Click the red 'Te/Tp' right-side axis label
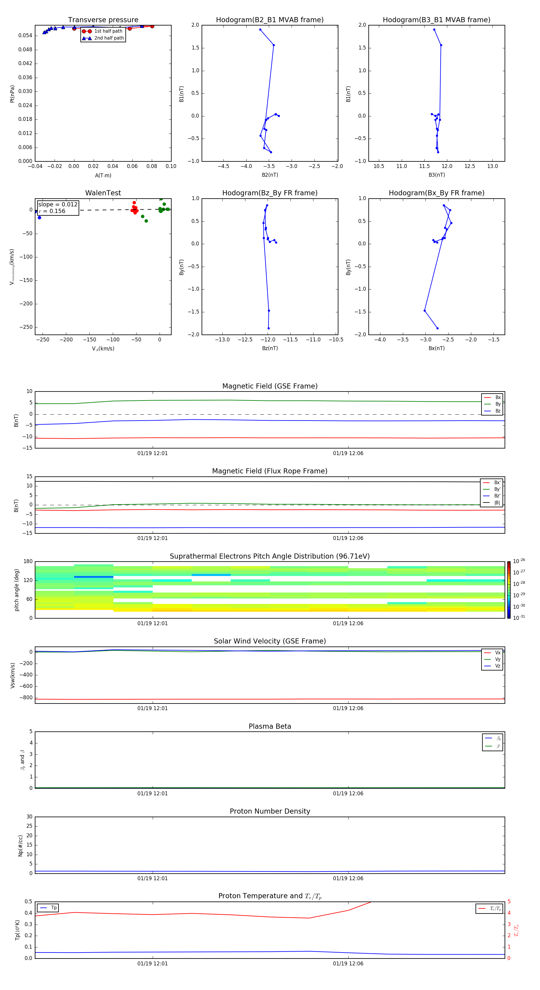This screenshot has height=990, width=540. pos(517,930)
